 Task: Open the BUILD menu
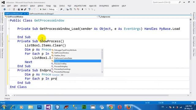(32, 6)
